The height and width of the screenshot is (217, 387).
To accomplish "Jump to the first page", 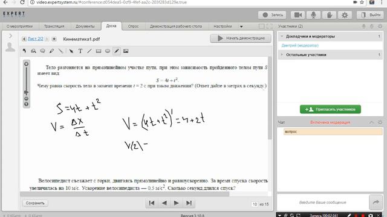I will point(152,203).
